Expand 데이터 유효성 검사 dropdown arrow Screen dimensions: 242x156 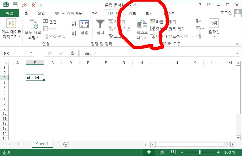[193, 36]
